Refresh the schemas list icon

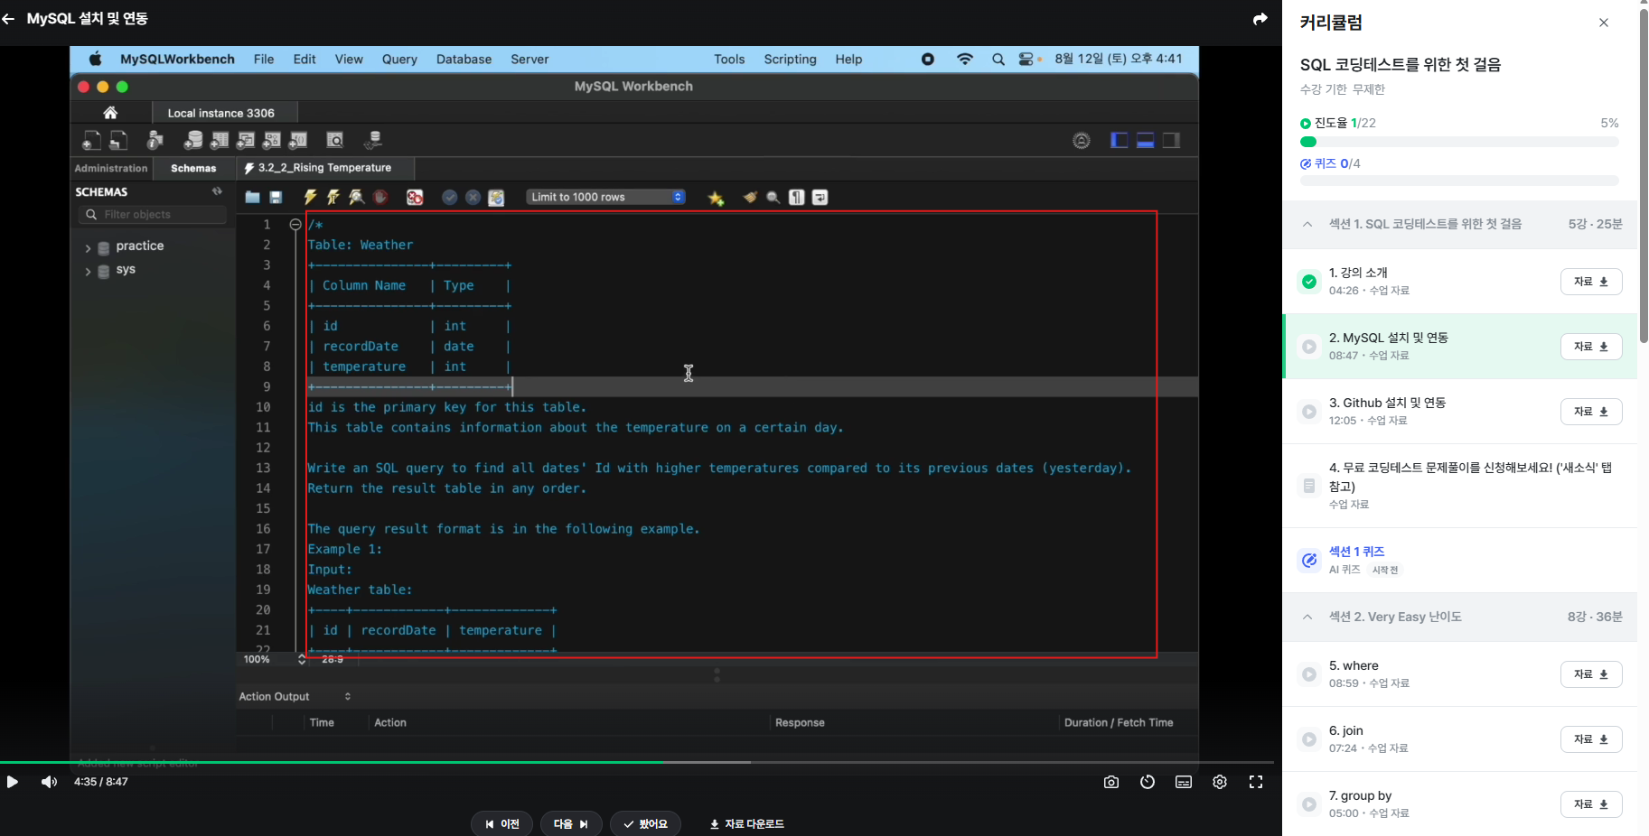[x=217, y=191]
